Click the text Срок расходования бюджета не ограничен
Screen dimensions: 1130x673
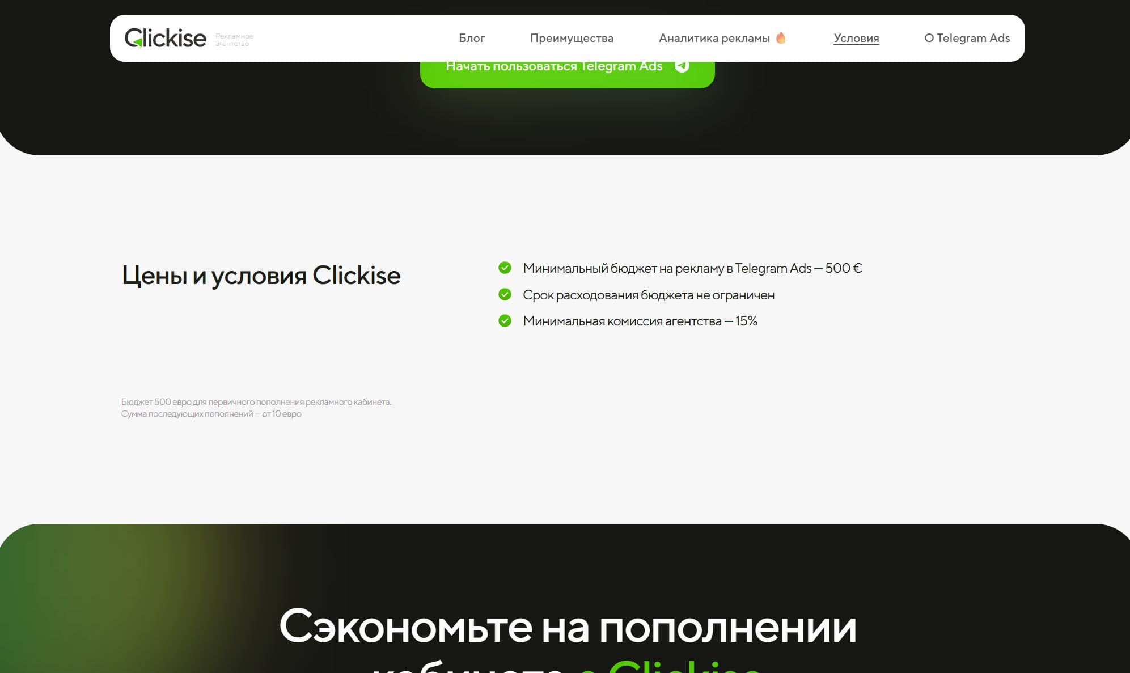point(648,295)
